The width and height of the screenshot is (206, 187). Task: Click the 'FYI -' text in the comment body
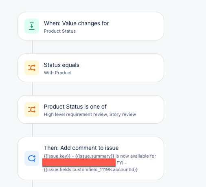121,163
